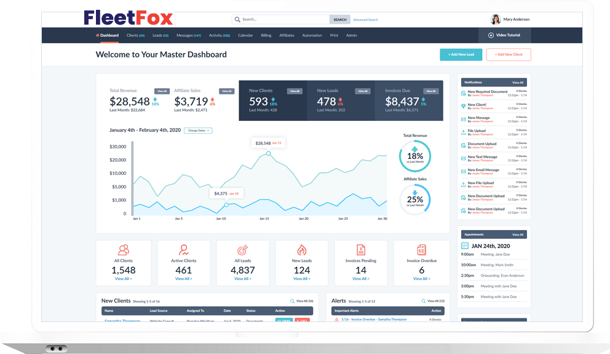The image size is (610, 354).
Task: Click the Active Clients person icon
Action: pyautogui.click(x=184, y=250)
